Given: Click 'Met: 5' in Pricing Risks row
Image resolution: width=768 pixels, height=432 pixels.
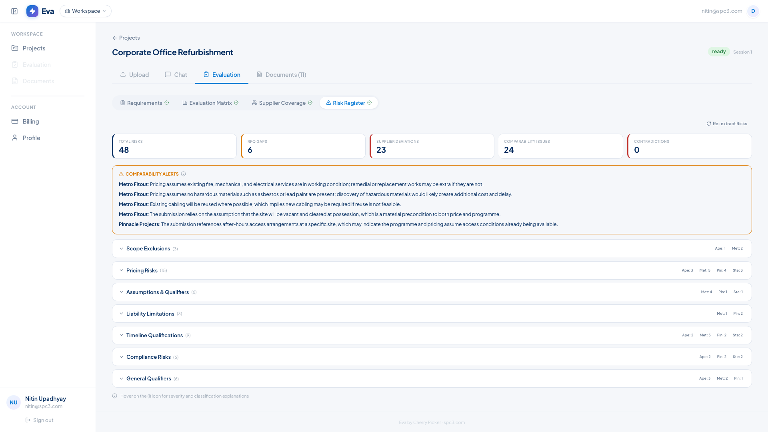Looking at the screenshot, I should tap(705, 270).
